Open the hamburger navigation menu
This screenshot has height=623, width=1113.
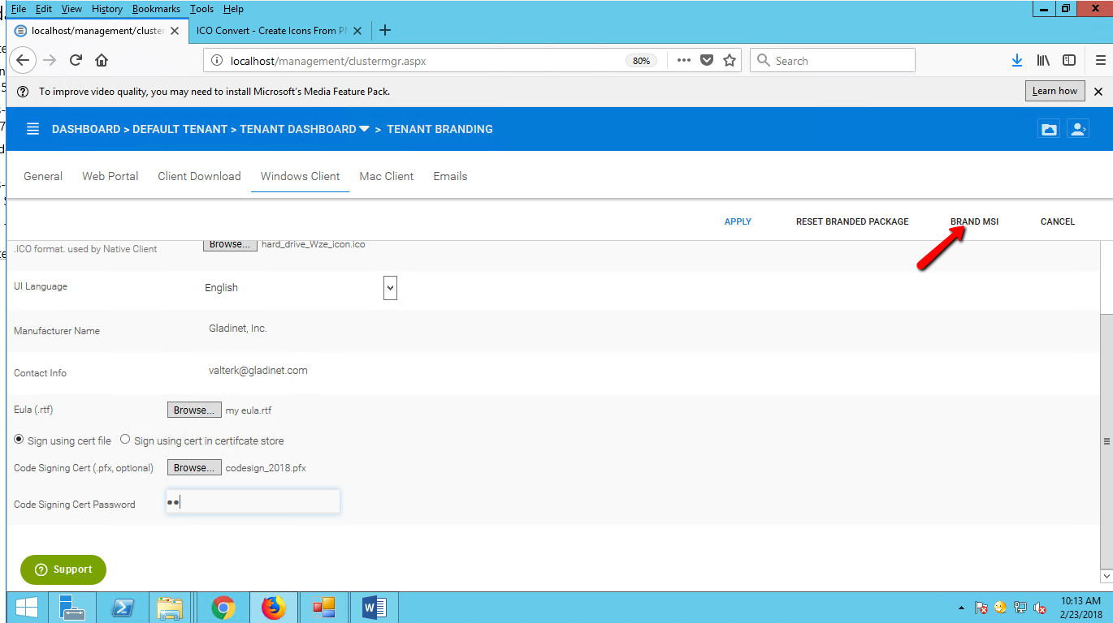(32, 129)
